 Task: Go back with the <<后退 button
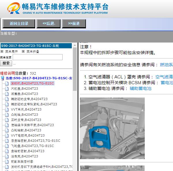tap(48, 24)
